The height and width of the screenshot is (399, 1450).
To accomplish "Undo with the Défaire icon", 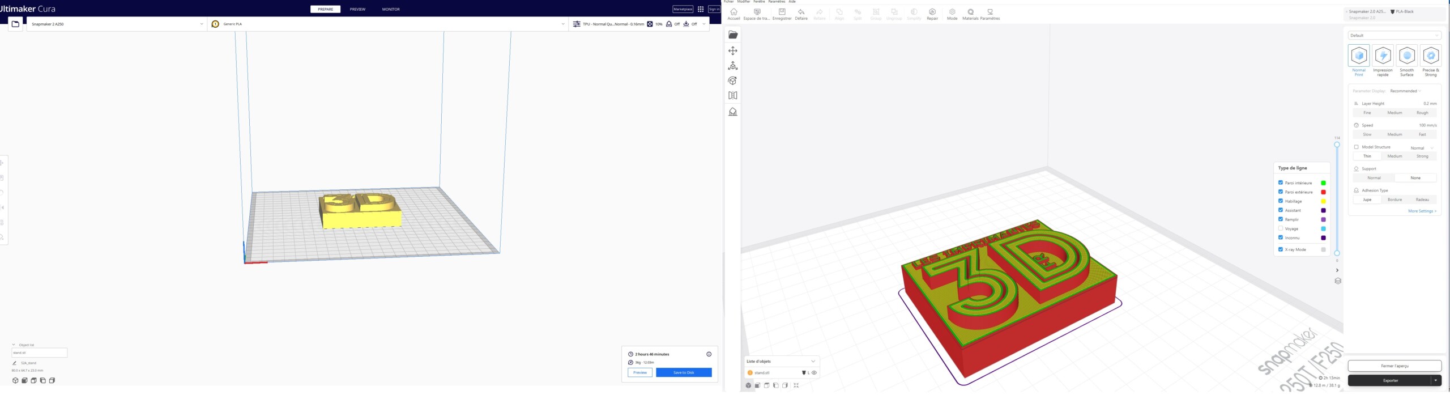I will (801, 12).
